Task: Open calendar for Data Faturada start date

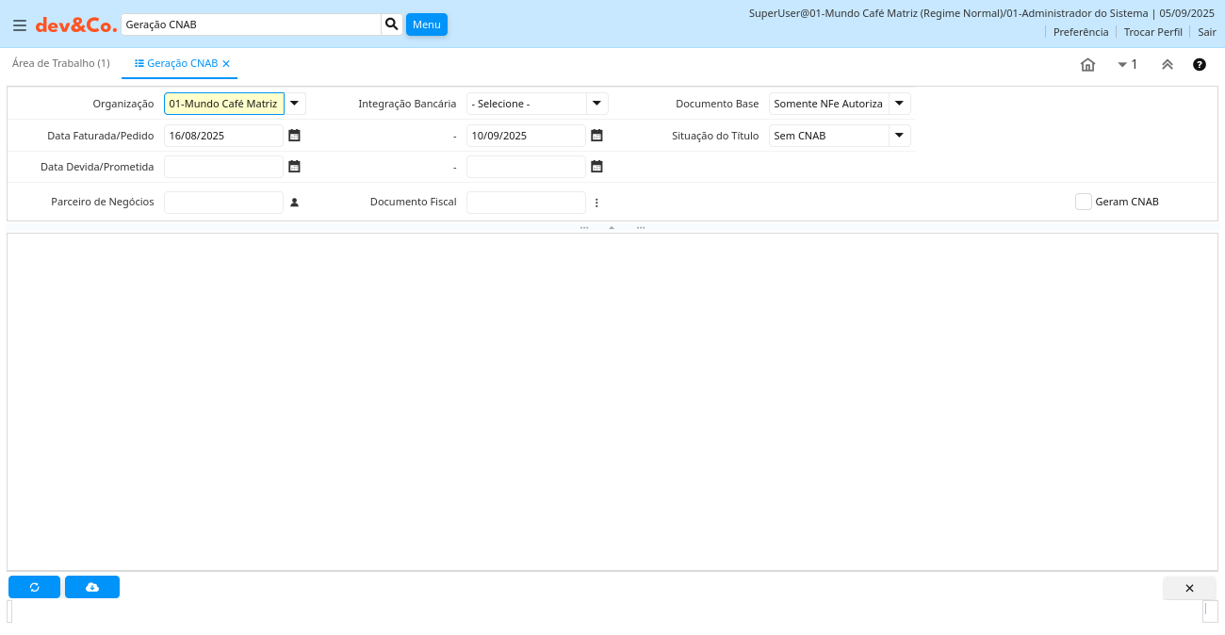Action: (294, 136)
